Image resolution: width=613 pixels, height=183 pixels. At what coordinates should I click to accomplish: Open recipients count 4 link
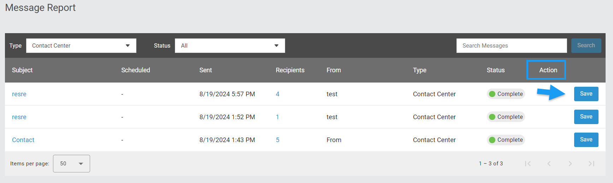point(278,94)
